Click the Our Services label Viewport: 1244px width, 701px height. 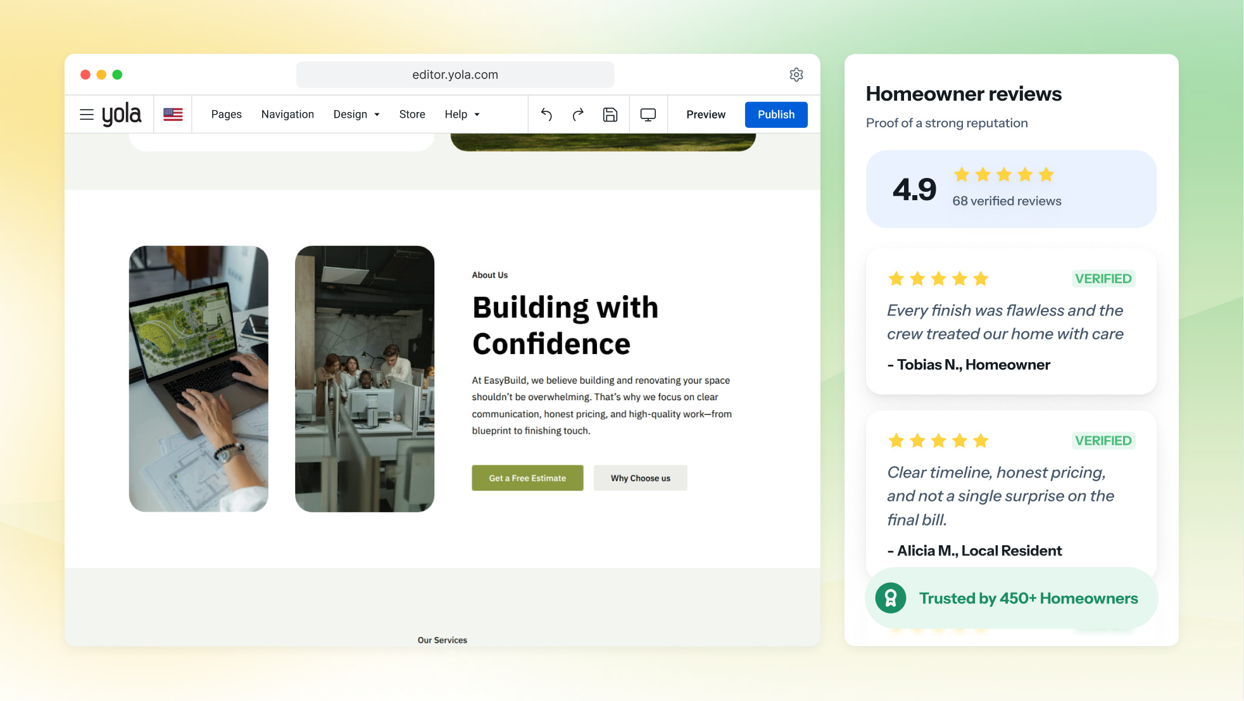[x=443, y=640]
